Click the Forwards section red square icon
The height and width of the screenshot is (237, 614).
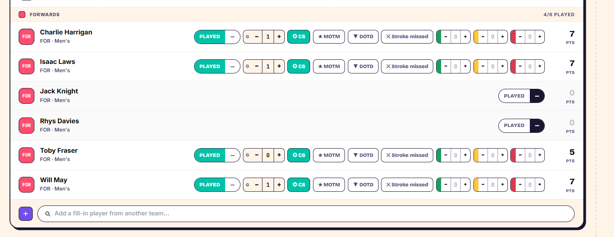[x=22, y=15]
